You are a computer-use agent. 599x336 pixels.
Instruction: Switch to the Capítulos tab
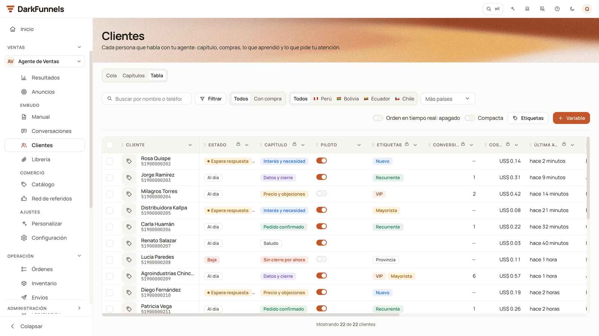pos(133,75)
